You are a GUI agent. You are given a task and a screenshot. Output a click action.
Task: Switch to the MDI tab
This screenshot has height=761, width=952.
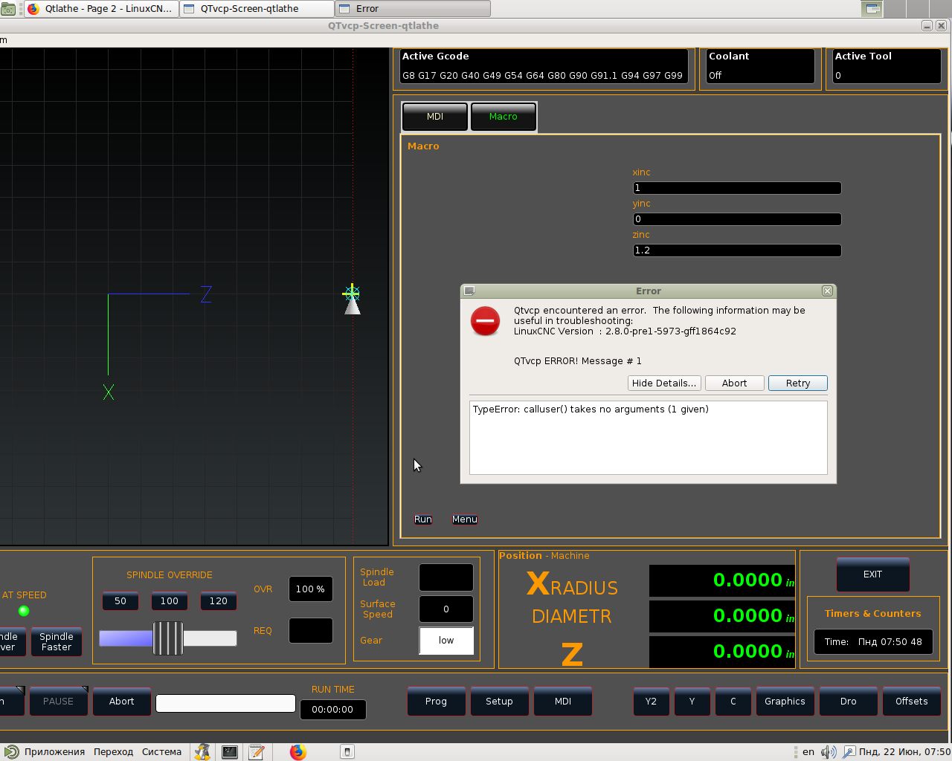(435, 117)
